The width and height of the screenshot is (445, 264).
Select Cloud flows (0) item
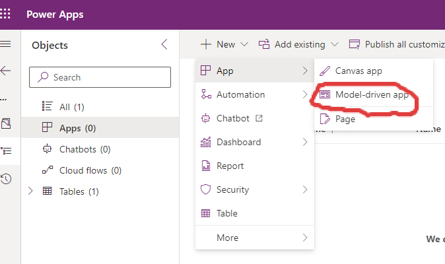click(90, 170)
